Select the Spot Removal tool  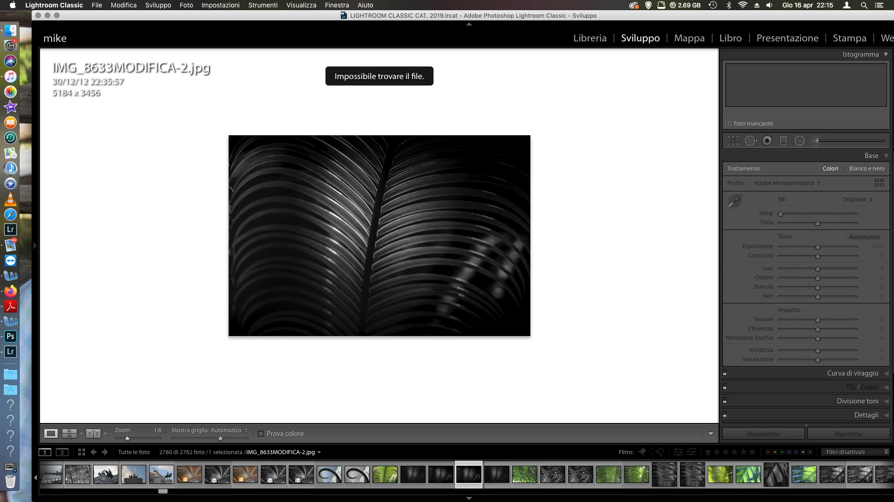[x=750, y=141]
